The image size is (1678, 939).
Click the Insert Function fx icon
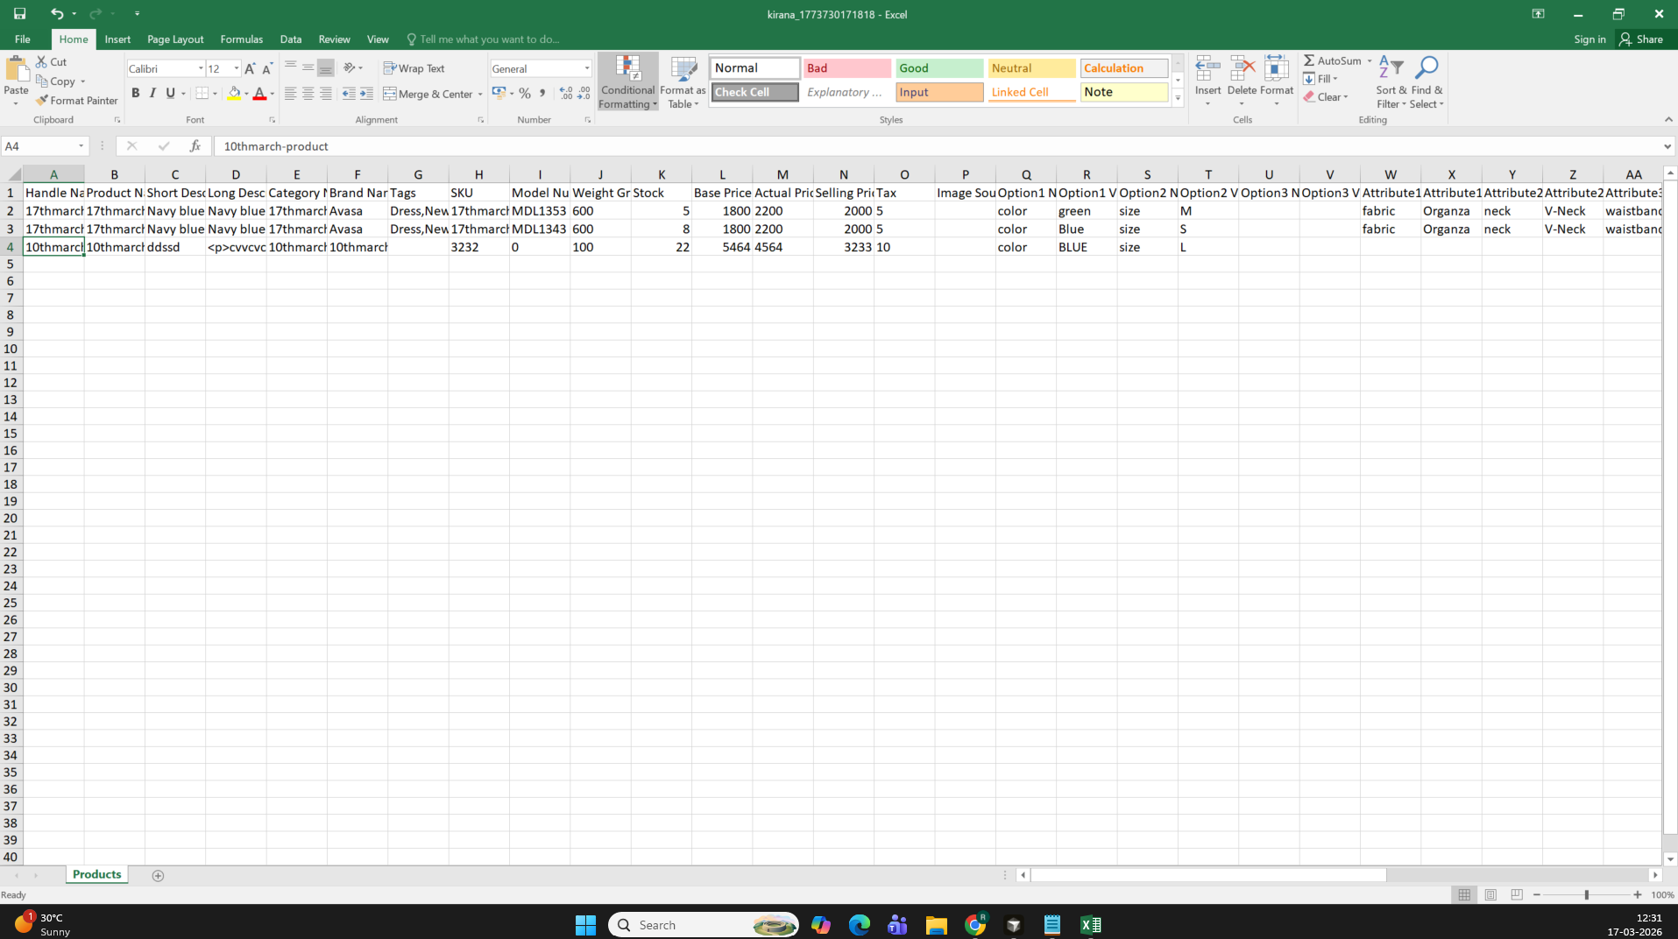coord(195,146)
